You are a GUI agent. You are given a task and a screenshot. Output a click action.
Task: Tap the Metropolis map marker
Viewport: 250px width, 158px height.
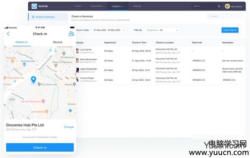(x=64, y=53)
